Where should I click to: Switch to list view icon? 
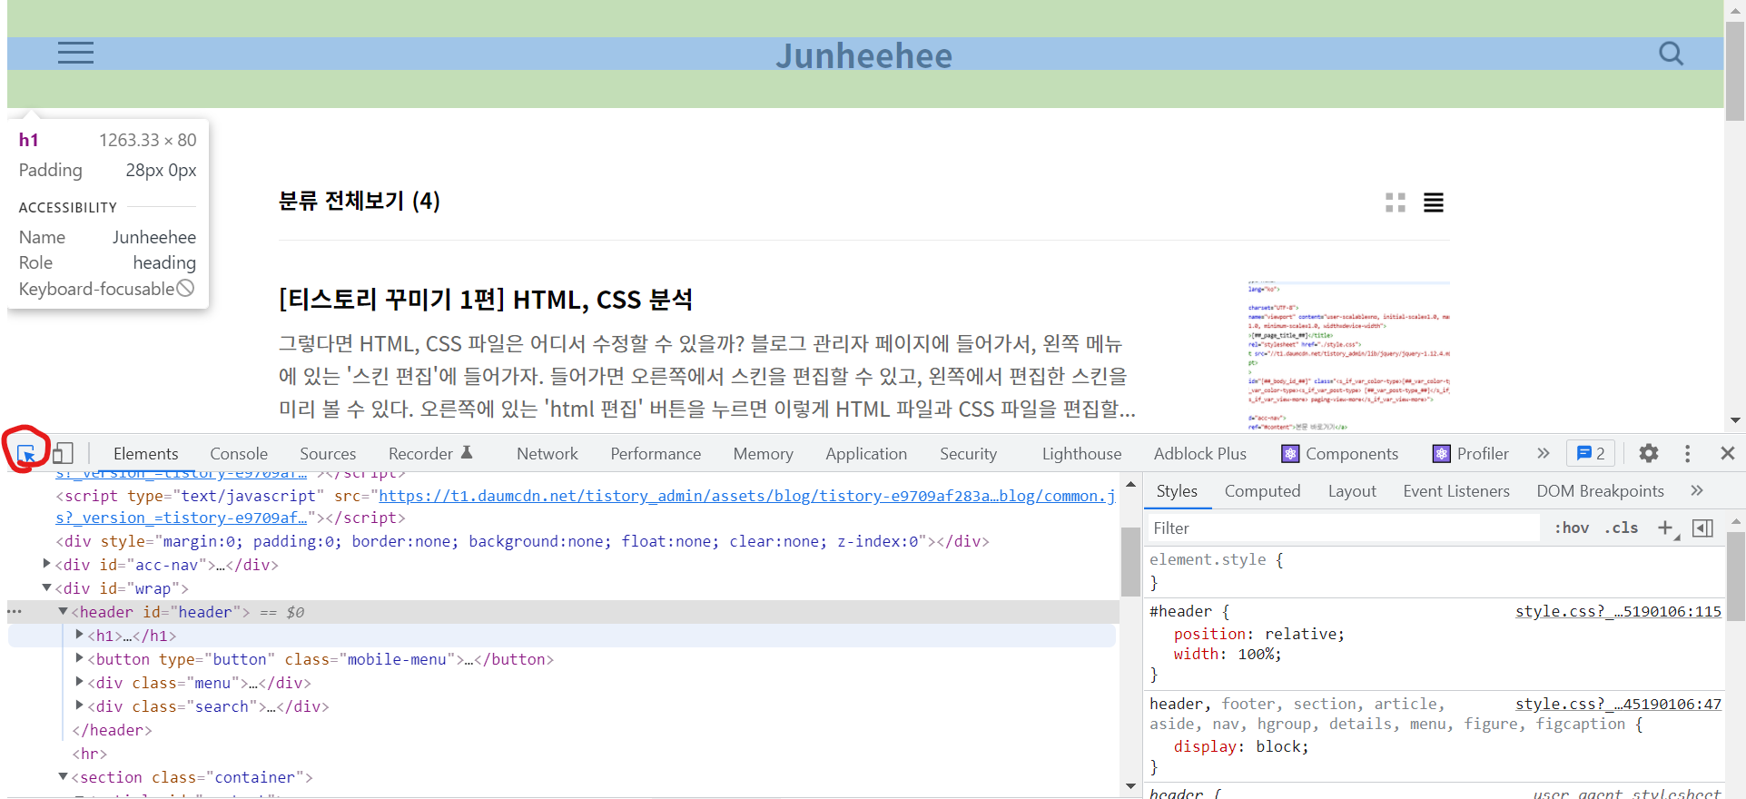(1434, 202)
